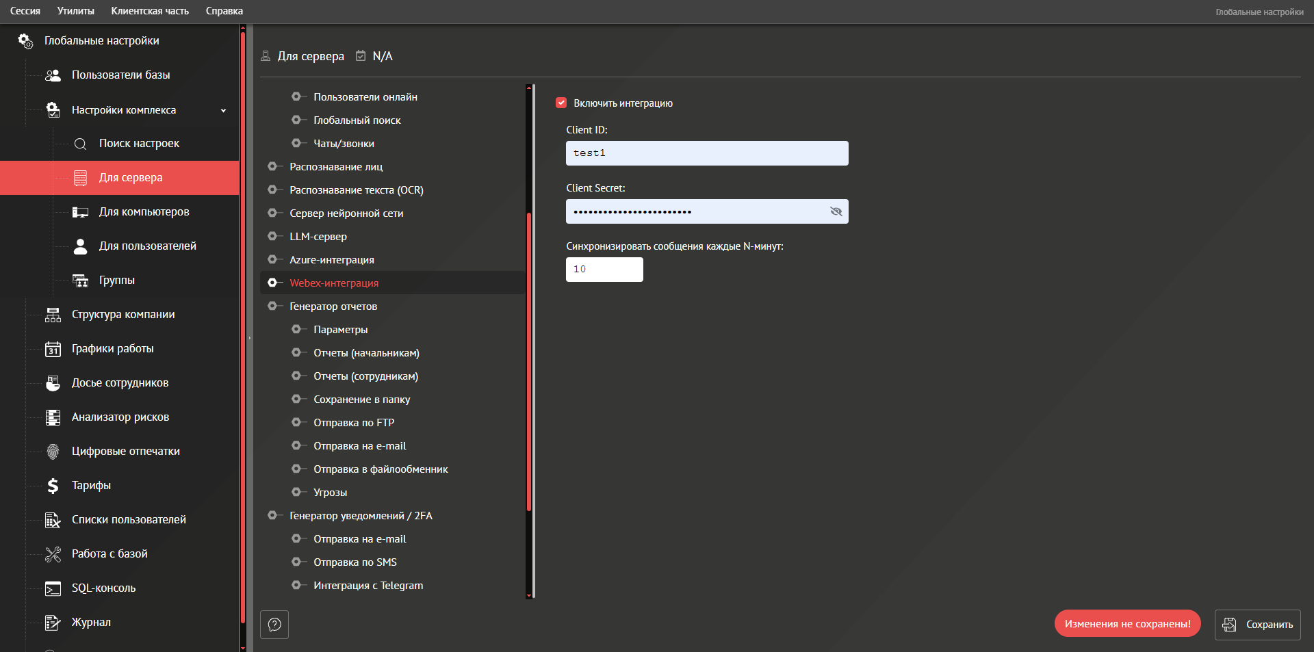Screen dimensions: 1314x652
Task: Click the Client ID input field
Action: (x=706, y=153)
